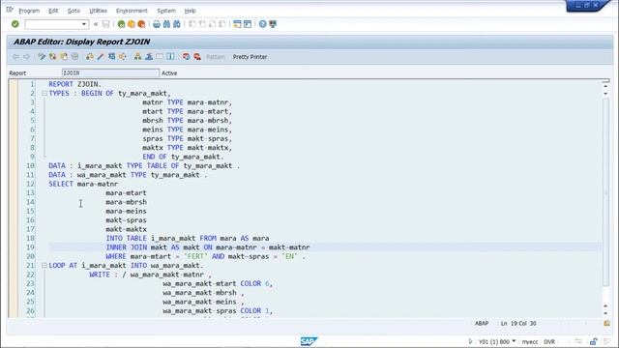The height and width of the screenshot is (348, 619).
Task: Collapse the TYPES block at line 2
Action: click(44, 94)
